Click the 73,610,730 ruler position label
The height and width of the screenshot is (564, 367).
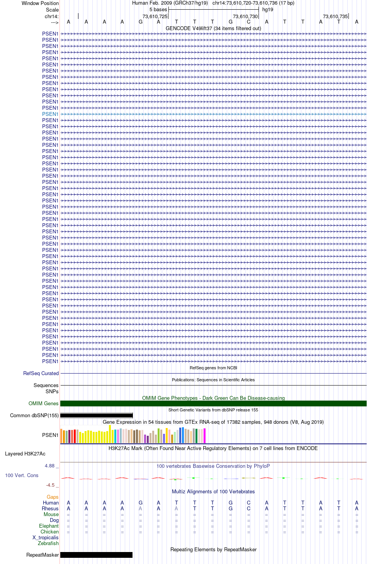[x=245, y=16]
